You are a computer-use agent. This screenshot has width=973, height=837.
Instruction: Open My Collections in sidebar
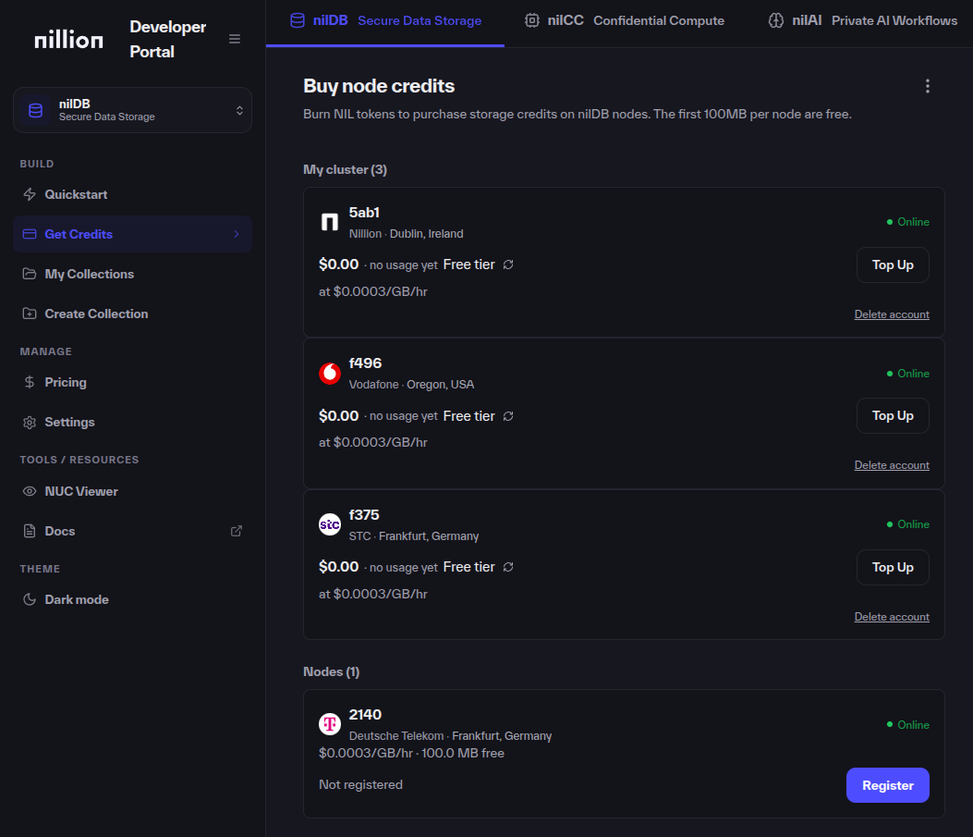click(89, 274)
